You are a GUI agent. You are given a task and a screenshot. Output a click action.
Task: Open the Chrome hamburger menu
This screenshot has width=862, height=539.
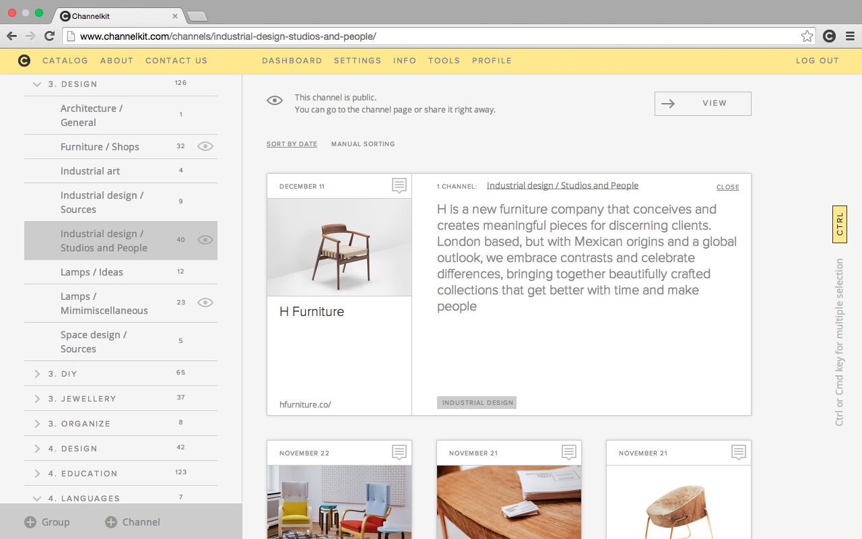click(x=850, y=36)
